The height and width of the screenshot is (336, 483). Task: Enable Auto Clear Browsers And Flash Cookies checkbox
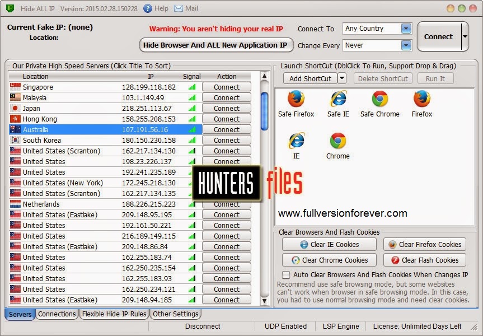(286, 274)
